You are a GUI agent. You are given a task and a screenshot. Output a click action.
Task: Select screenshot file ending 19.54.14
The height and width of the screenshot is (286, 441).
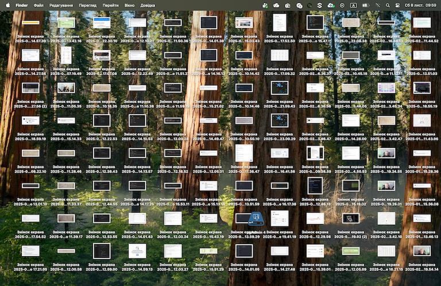(x=421, y=251)
